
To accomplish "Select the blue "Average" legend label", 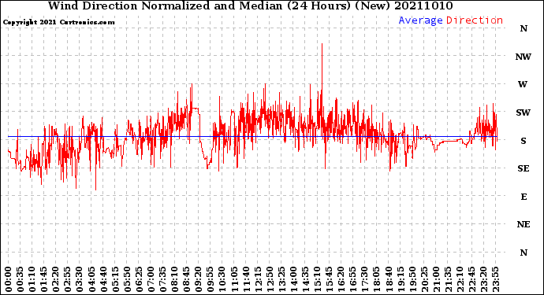I will (x=420, y=20).
